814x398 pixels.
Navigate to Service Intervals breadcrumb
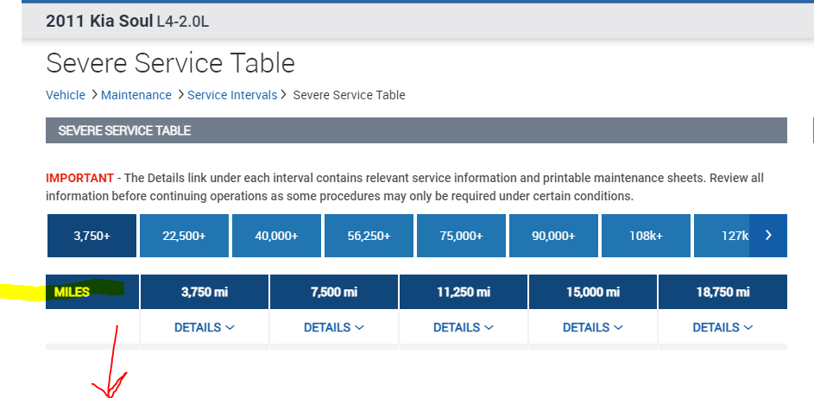(232, 95)
